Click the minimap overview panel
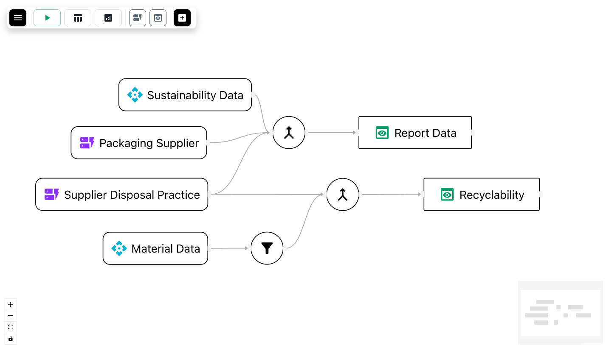The image size is (606, 345). click(561, 313)
